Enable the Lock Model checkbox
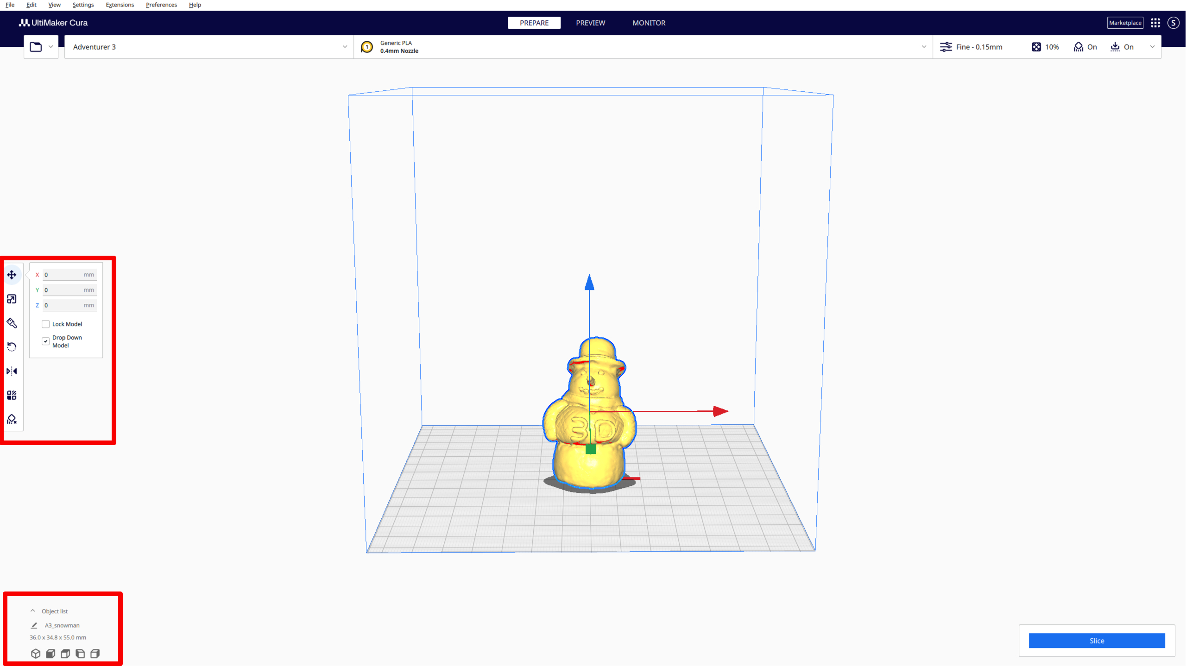Screen dimensions: 1186x667 pyautogui.click(x=45, y=324)
